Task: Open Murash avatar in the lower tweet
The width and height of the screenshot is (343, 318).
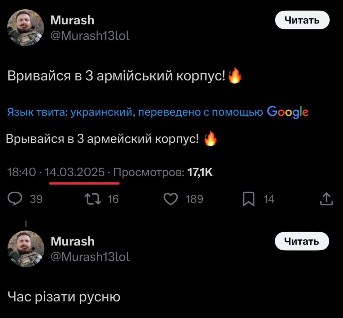Action: pos(25,249)
